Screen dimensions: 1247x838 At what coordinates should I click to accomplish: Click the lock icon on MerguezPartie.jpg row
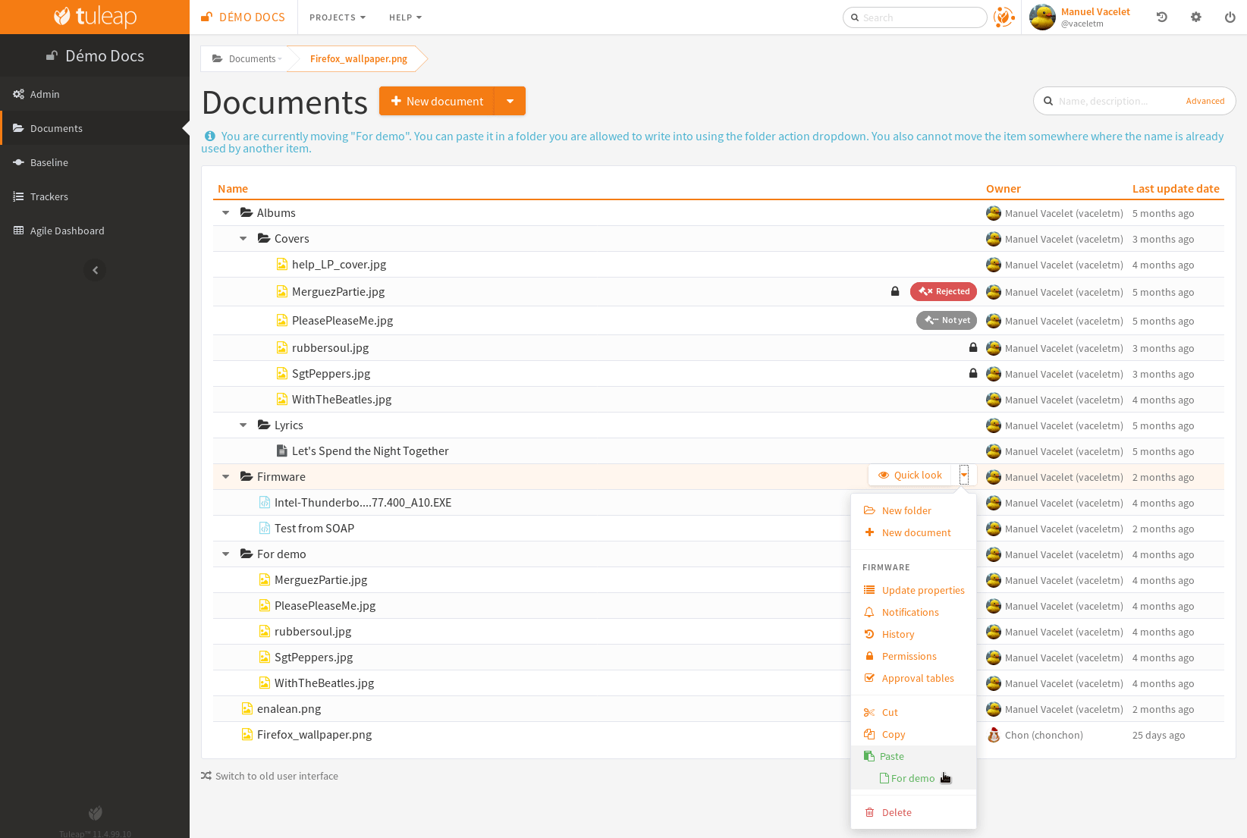[x=895, y=291]
